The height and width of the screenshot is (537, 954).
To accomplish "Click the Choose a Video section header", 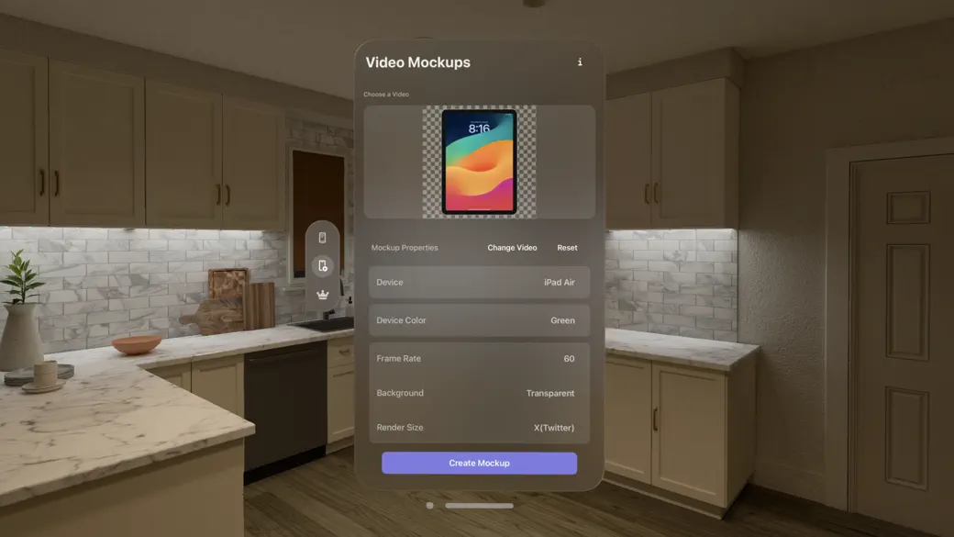I will point(386,94).
